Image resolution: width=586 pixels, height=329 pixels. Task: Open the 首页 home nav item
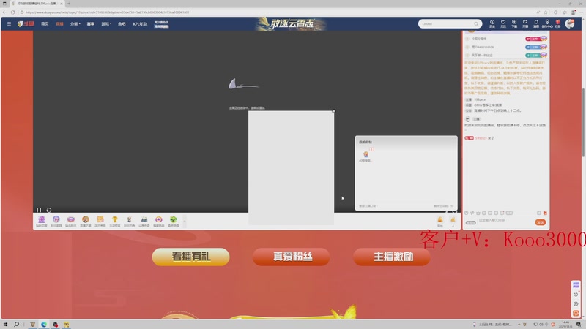click(45, 24)
